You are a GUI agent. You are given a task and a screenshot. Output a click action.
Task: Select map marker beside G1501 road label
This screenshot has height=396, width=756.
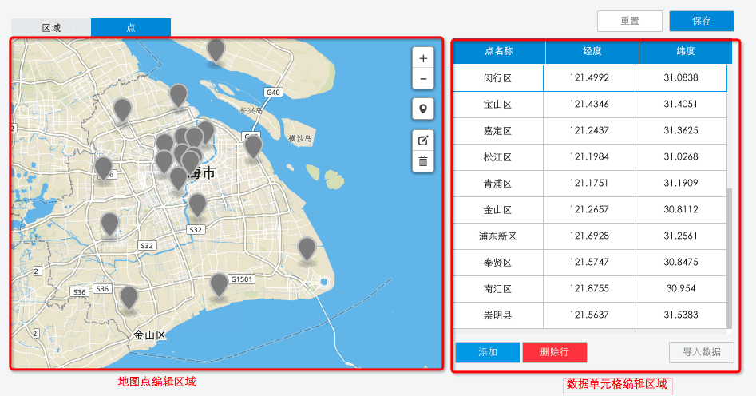pos(219,284)
